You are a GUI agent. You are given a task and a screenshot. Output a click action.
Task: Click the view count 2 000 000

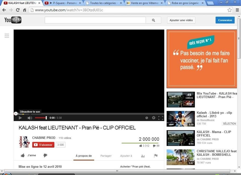tap(149, 139)
